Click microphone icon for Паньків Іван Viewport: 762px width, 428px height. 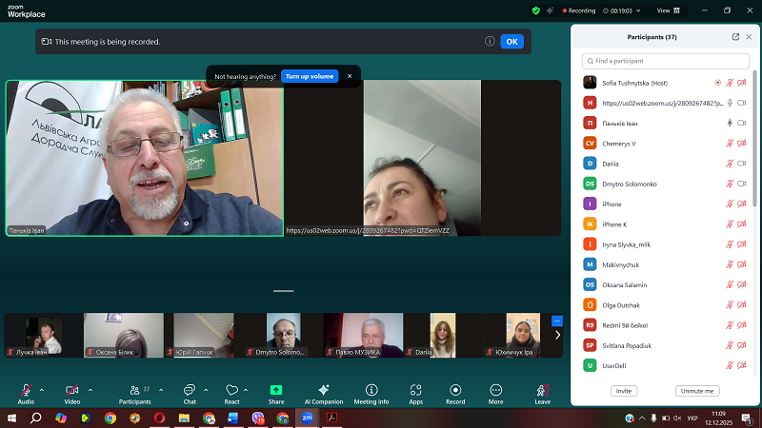point(730,123)
